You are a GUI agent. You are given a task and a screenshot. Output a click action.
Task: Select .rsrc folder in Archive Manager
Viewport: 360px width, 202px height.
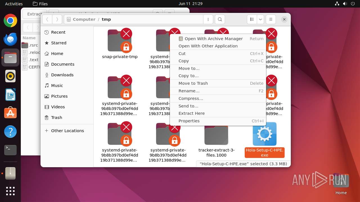point(30,45)
